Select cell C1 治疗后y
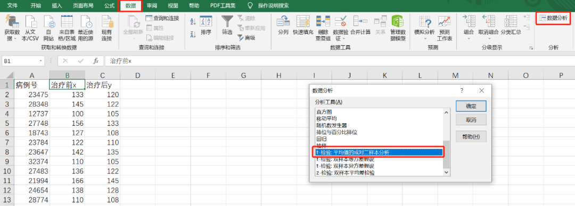 click(102, 85)
